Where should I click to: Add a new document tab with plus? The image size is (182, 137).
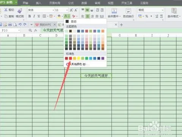pos(121,25)
